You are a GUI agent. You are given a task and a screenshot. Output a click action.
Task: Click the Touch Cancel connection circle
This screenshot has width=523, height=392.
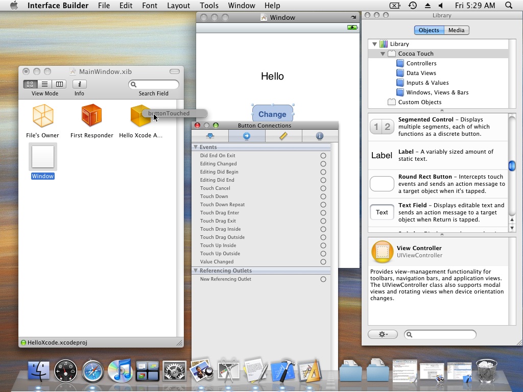[x=323, y=188]
